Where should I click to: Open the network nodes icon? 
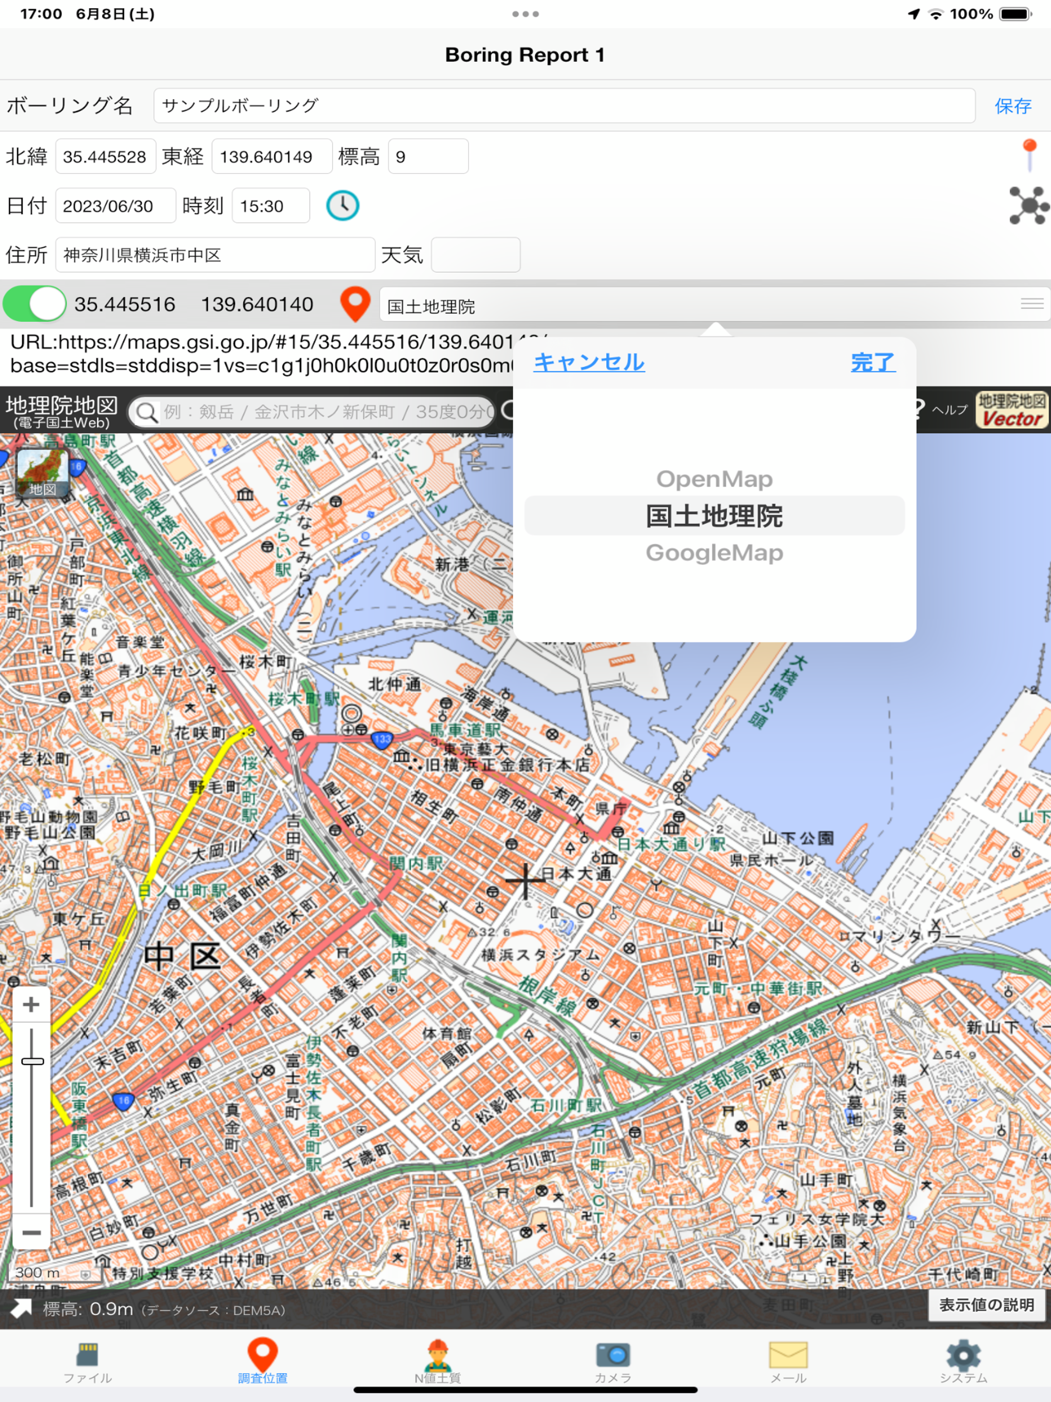(1029, 205)
